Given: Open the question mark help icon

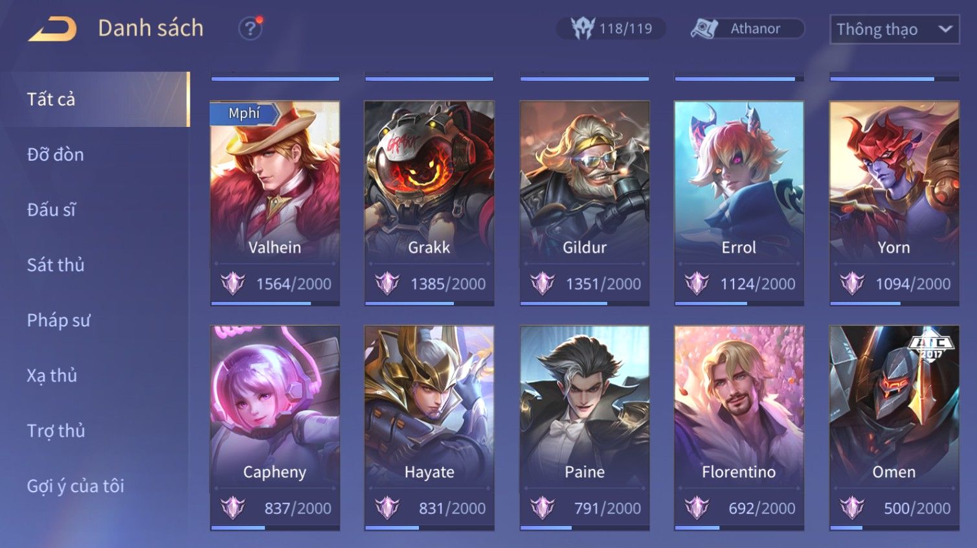Looking at the screenshot, I should (250, 29).
